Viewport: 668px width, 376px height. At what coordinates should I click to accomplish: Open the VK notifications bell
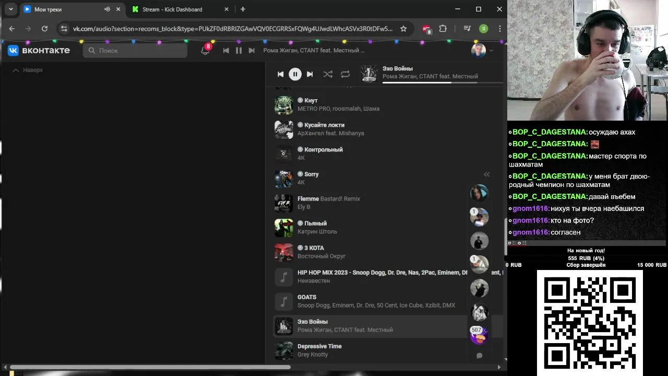coord(205,50)
